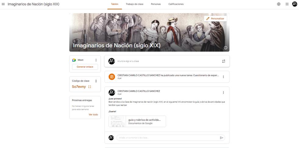The height and width of the screenshot is (148, 299).
Task: Open the guía y rubrica attachment
Action: point(137,121)
